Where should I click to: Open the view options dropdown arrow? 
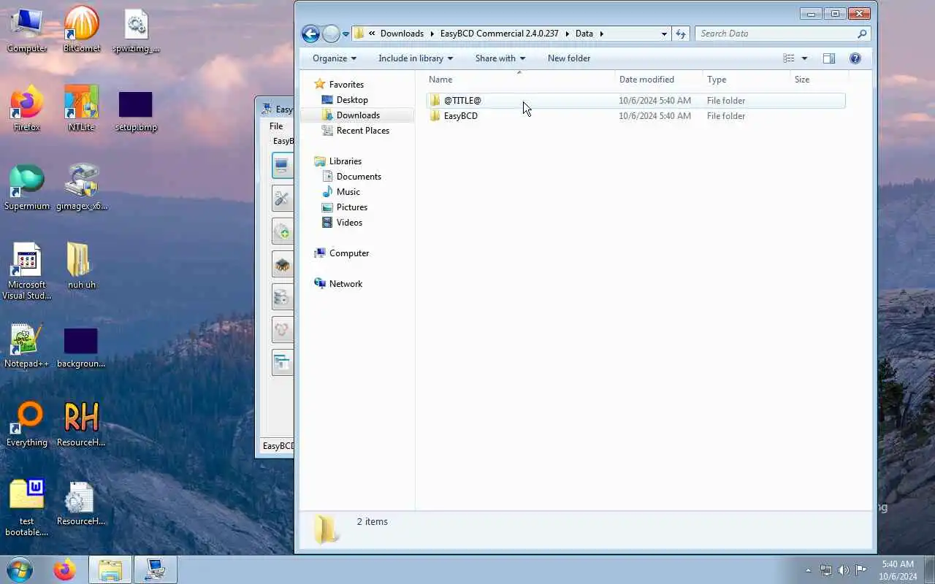(x=804, y=58)
